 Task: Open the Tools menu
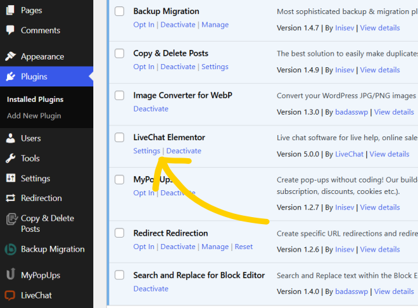coord(31,158)
